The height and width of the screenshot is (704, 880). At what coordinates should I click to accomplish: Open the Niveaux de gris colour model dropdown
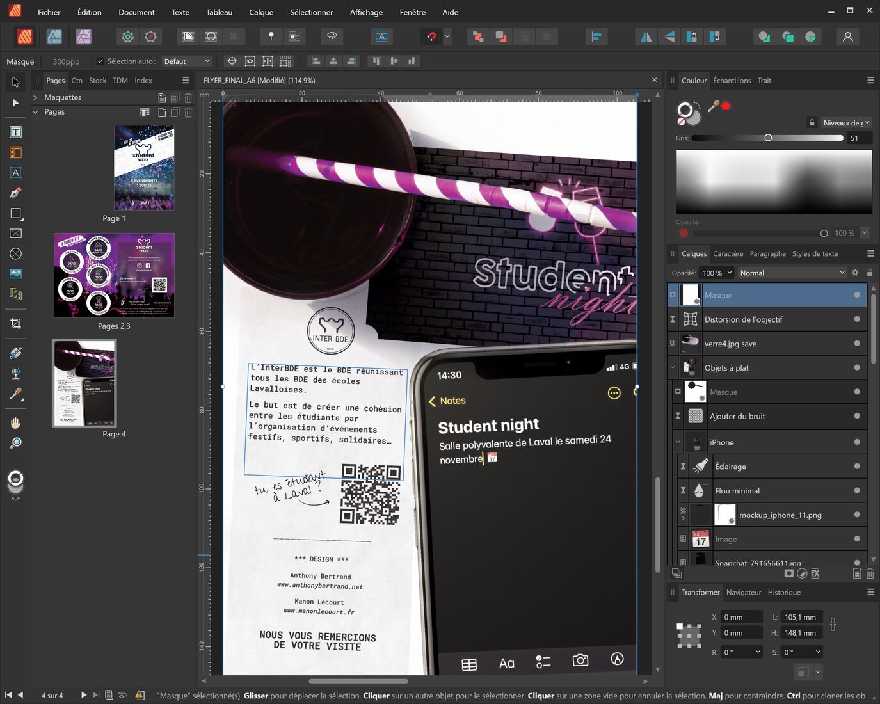pos(846,123)
